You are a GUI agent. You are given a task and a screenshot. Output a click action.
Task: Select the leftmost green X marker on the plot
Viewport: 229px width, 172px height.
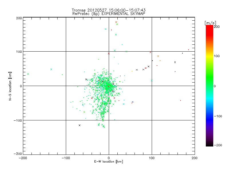point(28,74)
